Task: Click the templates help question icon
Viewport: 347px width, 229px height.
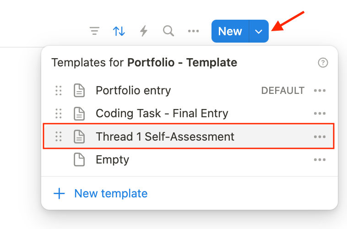Action: click(x=323, y=63)
